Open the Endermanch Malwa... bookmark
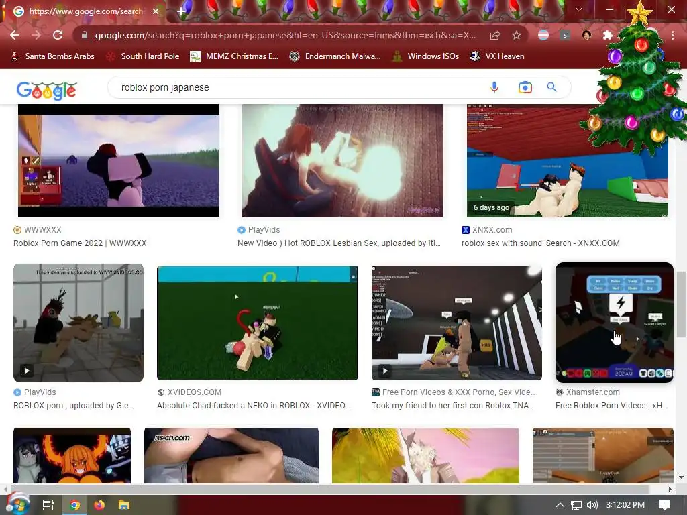Screen dimensions: 687x515 point(335,56)
